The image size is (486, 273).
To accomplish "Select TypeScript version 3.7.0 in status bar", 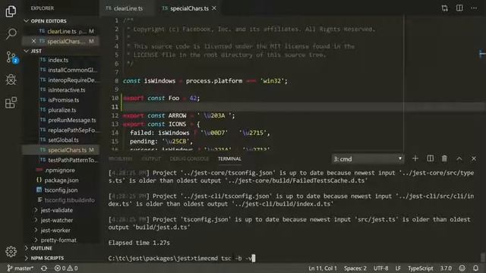I will pos(446,268).
